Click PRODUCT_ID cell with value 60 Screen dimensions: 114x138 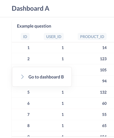104,103
